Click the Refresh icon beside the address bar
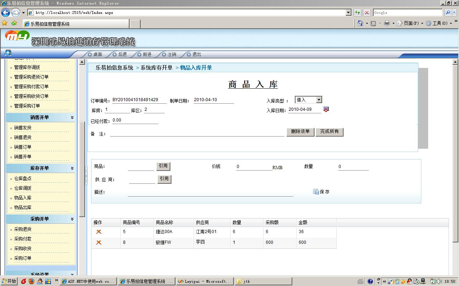 357,12
